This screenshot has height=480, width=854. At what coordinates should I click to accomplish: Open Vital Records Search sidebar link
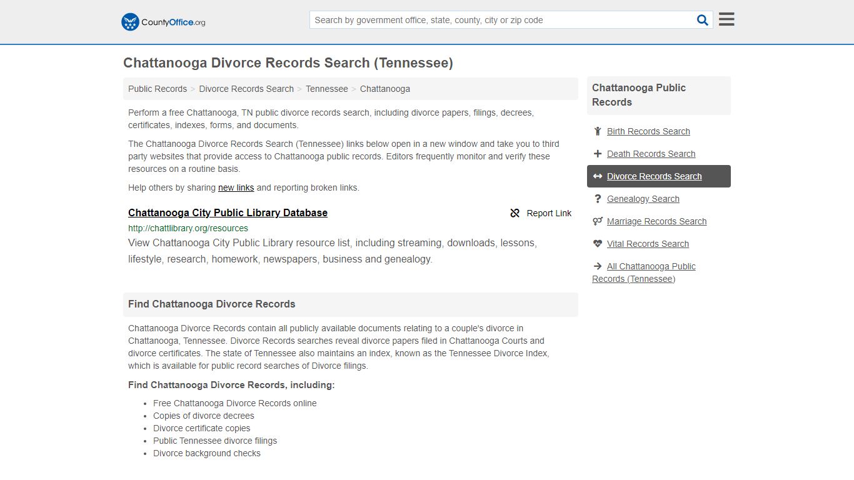click(648, 244)
